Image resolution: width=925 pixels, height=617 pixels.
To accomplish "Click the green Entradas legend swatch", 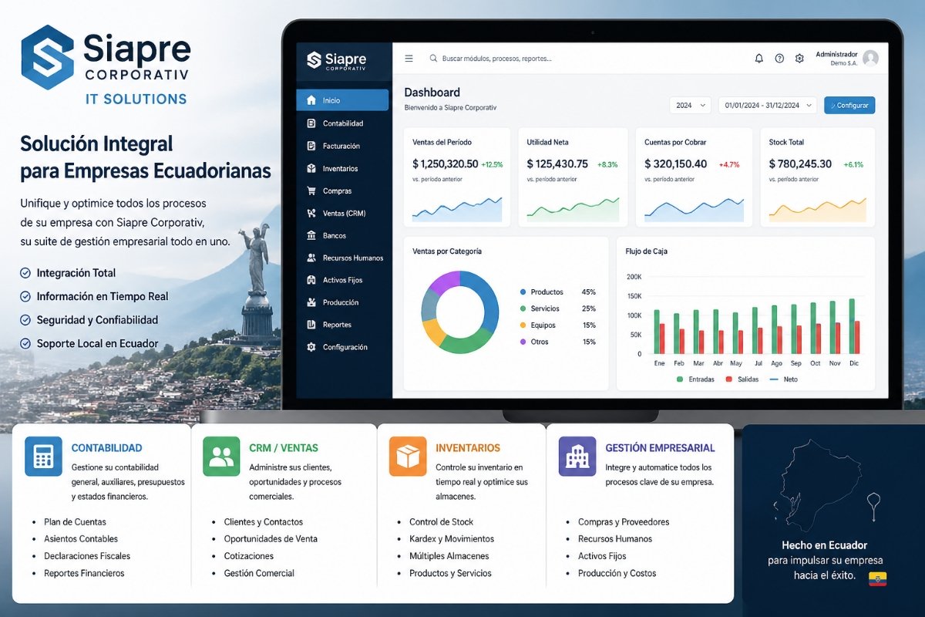I will click(679, 379).
